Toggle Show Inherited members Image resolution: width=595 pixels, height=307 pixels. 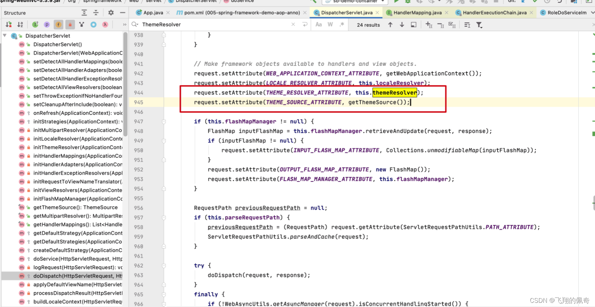click(35, 24)
